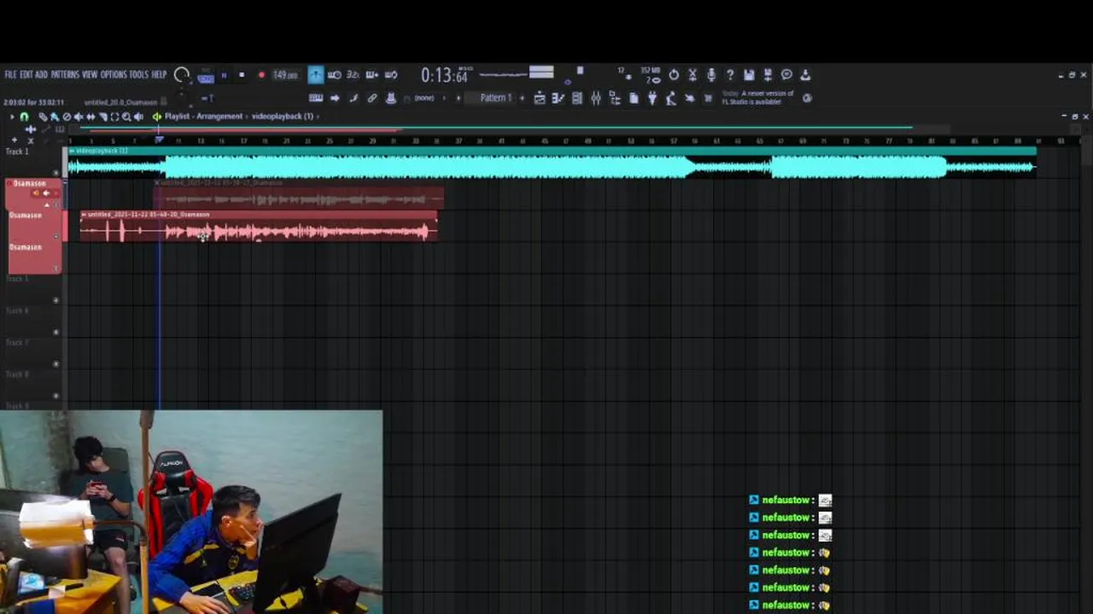Toggle the playlist magnet snap icon

(24, 117)
